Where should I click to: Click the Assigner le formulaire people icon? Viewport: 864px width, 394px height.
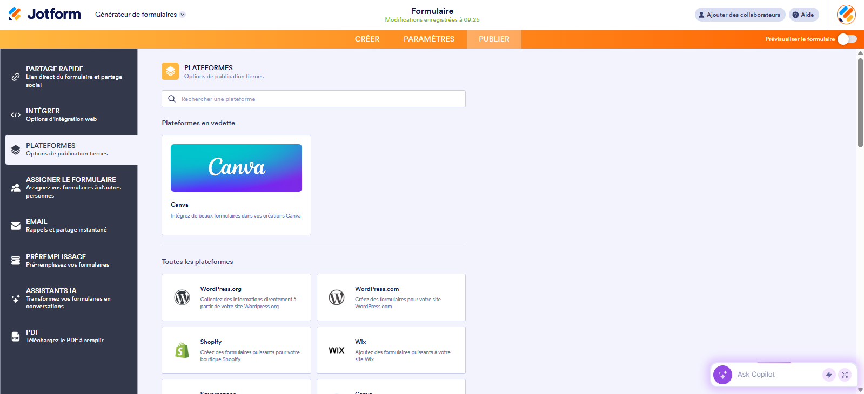(16, 187)
